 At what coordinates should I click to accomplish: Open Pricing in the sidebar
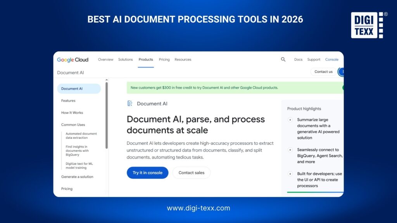point(67,189)
